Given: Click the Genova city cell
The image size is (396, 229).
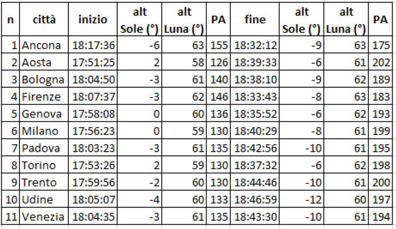Looking at the screenshot, I should tap(44, 114).
